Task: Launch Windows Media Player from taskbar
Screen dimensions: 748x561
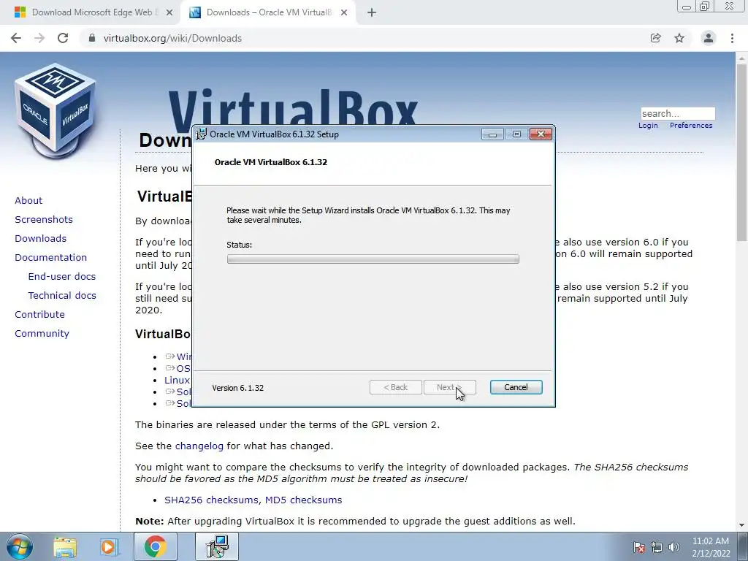Action: [x=109, y=546]
